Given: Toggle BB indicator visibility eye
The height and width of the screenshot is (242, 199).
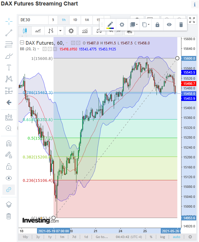Looking at the screenshot, I should click(x=45, y=49).
